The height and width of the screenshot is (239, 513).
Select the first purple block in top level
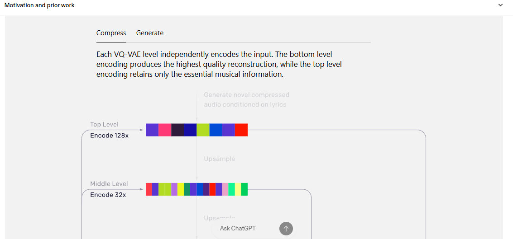152,130
